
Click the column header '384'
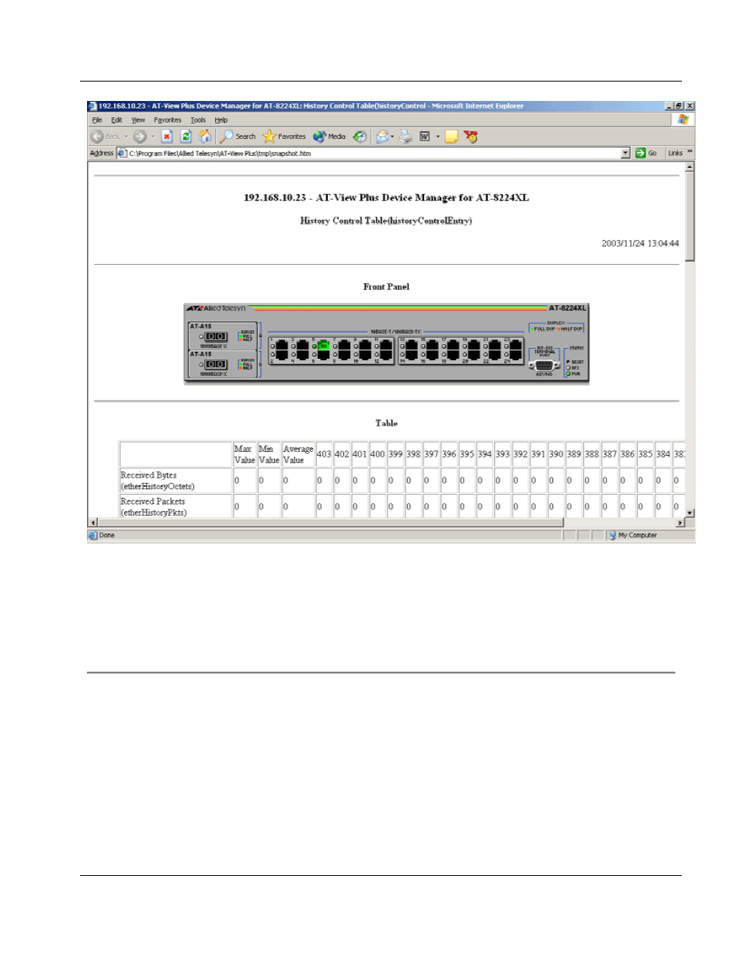coord(663,454)
